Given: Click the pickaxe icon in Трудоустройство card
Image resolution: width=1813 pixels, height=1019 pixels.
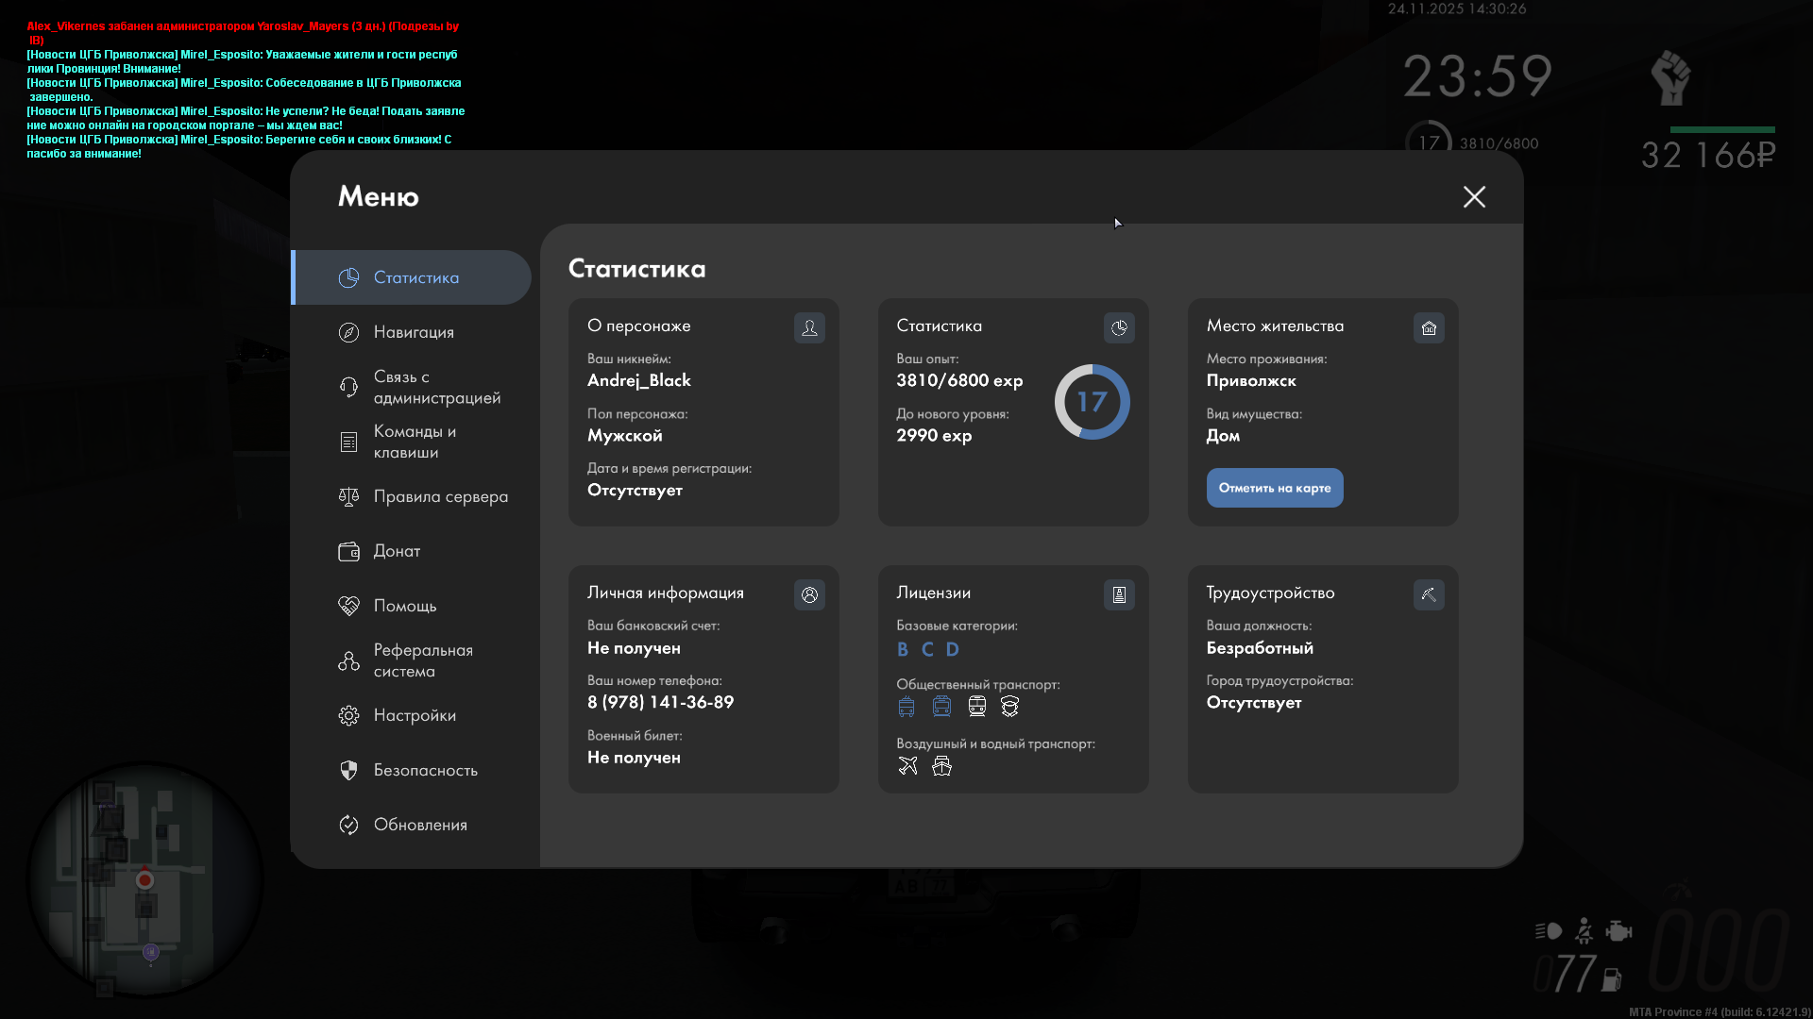Looking at the screenshot, I should (1429, 594).
